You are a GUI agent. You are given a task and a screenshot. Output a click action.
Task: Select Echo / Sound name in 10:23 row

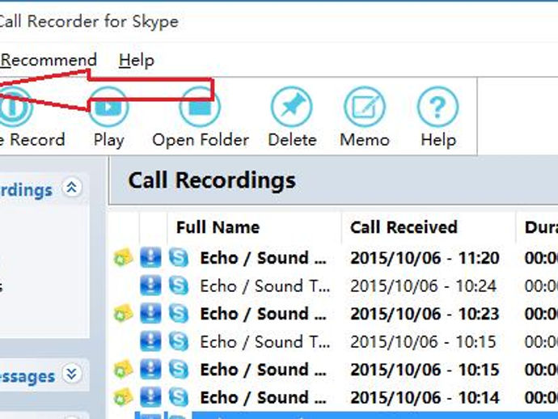[264, 314]
